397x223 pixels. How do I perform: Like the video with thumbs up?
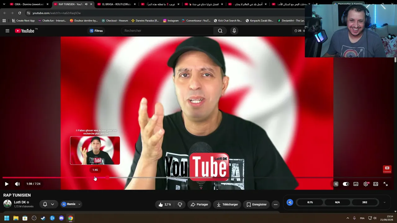tap(165, 204)
